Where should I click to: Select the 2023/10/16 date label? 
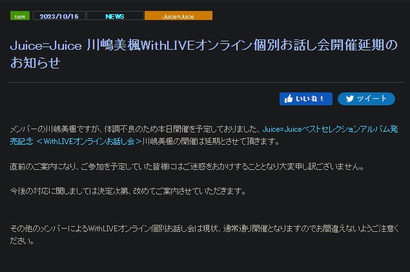tap(59, 16)
